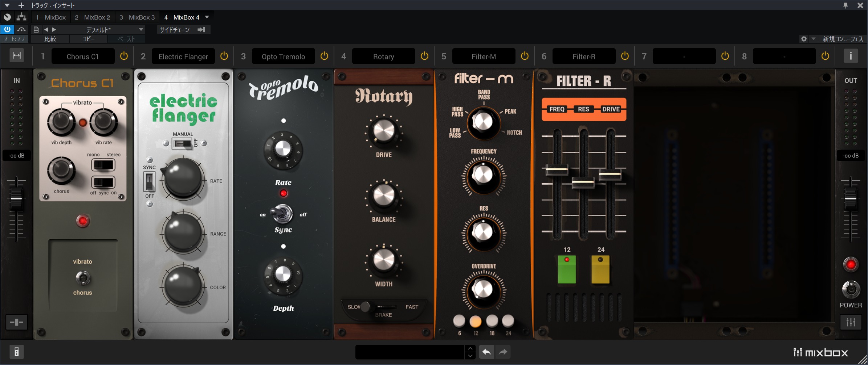The height and width of the screenshot is (365, 868).
Task: Click the undo arrow icon
Action: [x=486, y=352]
